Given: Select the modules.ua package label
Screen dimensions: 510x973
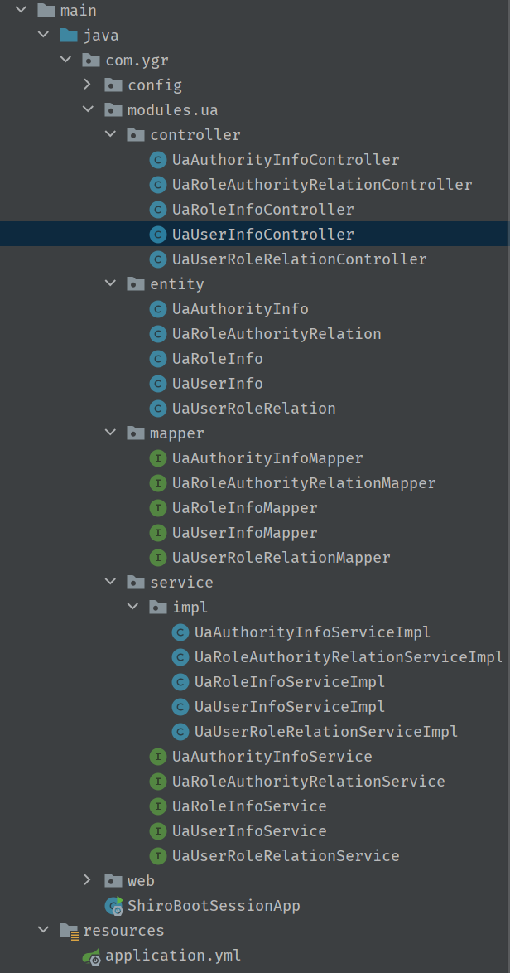Looking at the screenshot, I should click(172, 110).
